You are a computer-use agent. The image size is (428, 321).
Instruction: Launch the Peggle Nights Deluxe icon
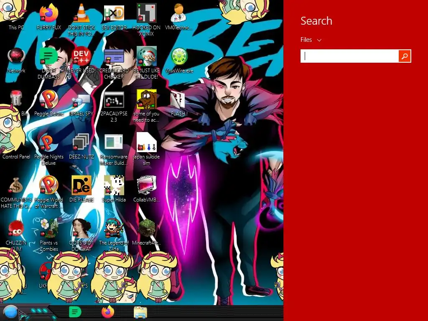coord(49,149)
